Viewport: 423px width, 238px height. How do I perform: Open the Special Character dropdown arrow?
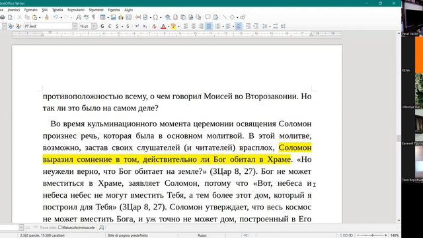click(161, 18)
